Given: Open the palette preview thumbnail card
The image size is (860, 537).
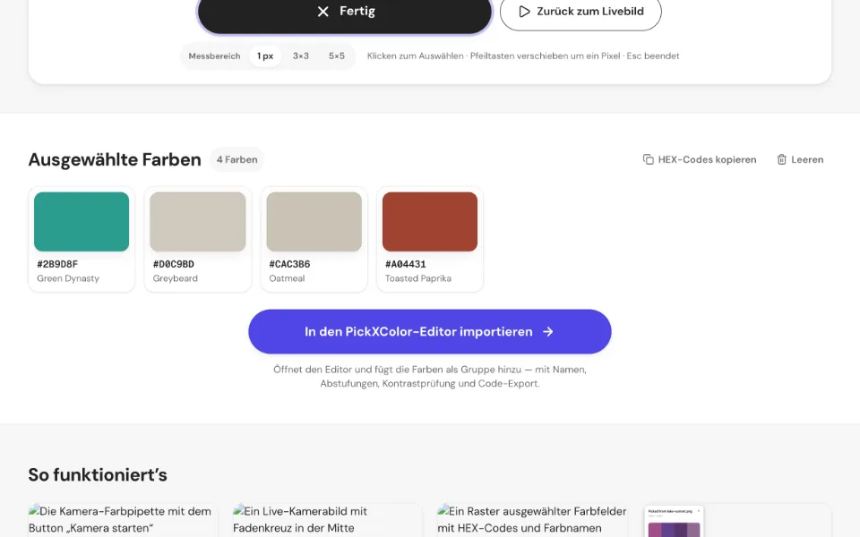Looking at the screenshot, I should 674,521.
